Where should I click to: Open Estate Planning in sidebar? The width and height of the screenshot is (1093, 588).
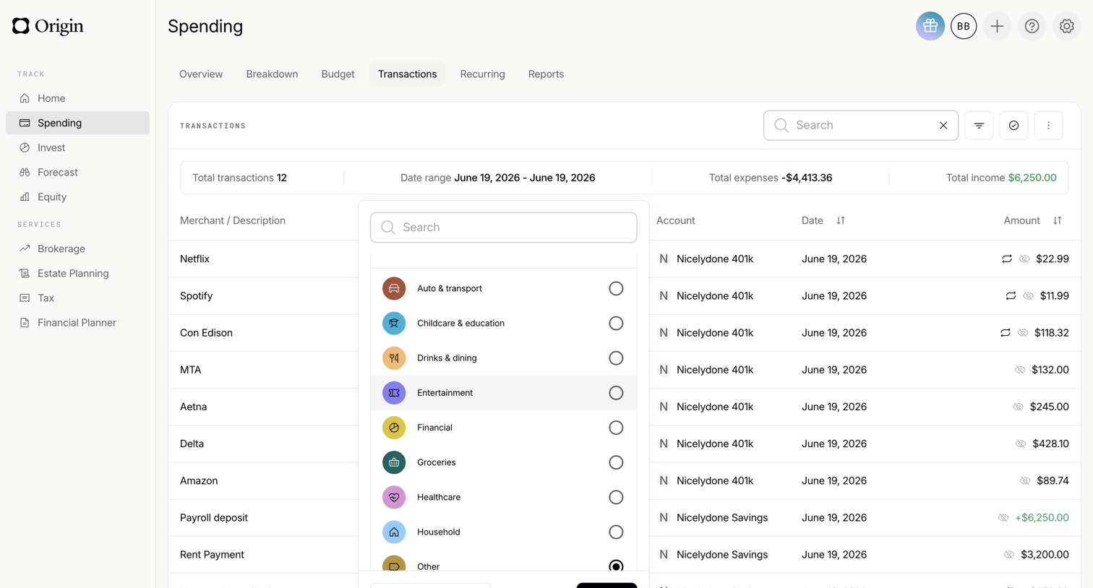77,273
